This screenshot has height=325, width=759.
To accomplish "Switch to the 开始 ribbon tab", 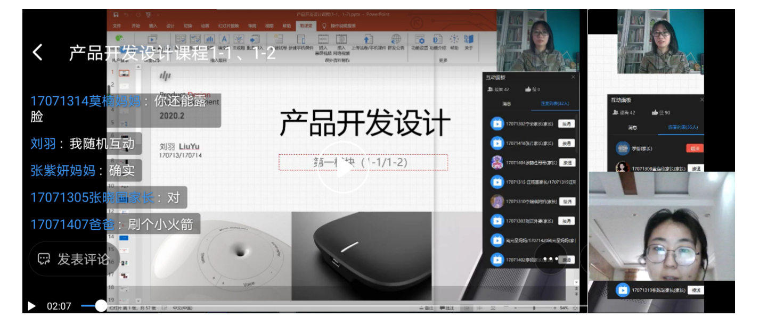I will [136, 26].
